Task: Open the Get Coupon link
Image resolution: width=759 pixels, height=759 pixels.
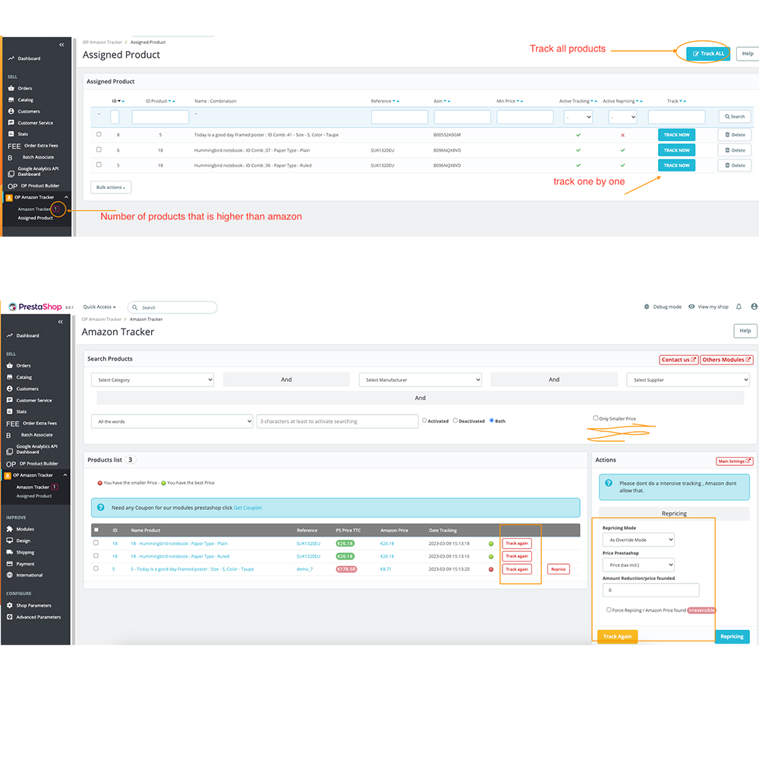Action: coord(247,508)
